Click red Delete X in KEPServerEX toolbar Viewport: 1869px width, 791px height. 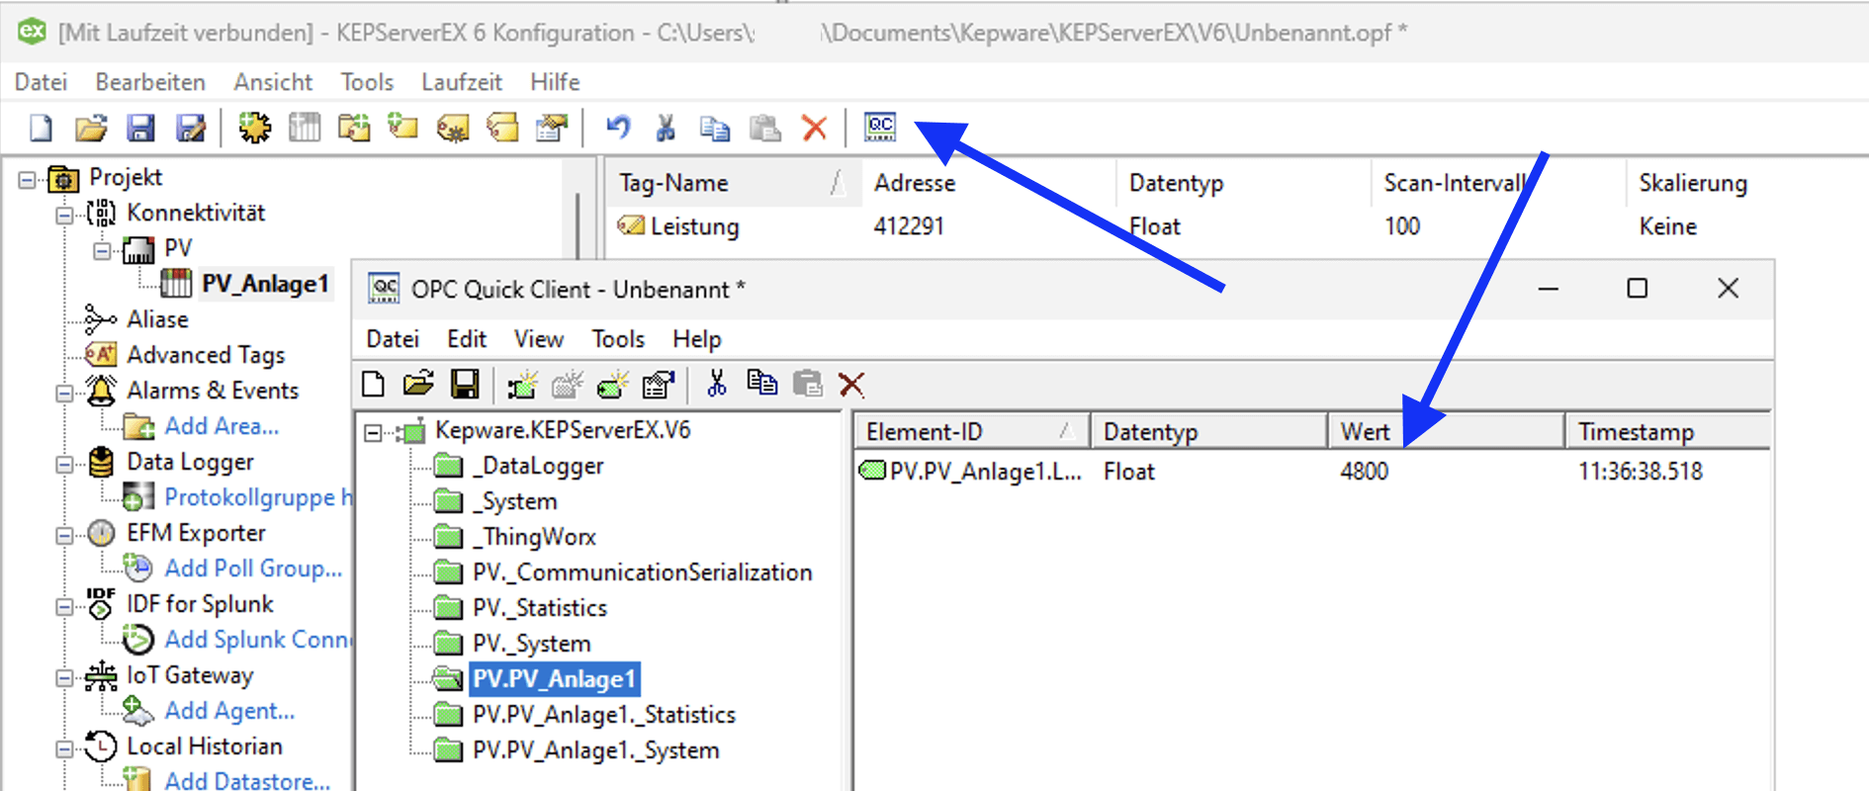pos(814,128)
